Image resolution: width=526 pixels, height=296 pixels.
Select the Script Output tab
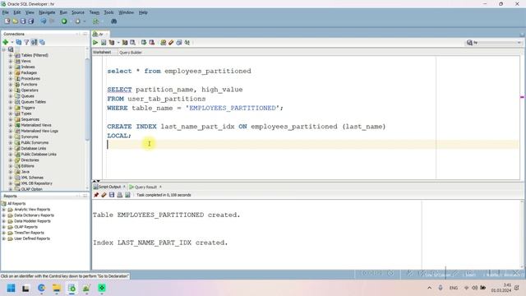point(109,187)
